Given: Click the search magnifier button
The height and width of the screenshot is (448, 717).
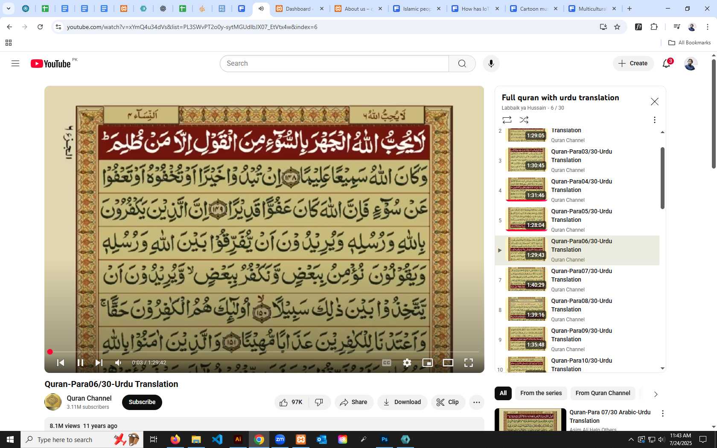Looking at the screenshot, I should click(462, 64).
